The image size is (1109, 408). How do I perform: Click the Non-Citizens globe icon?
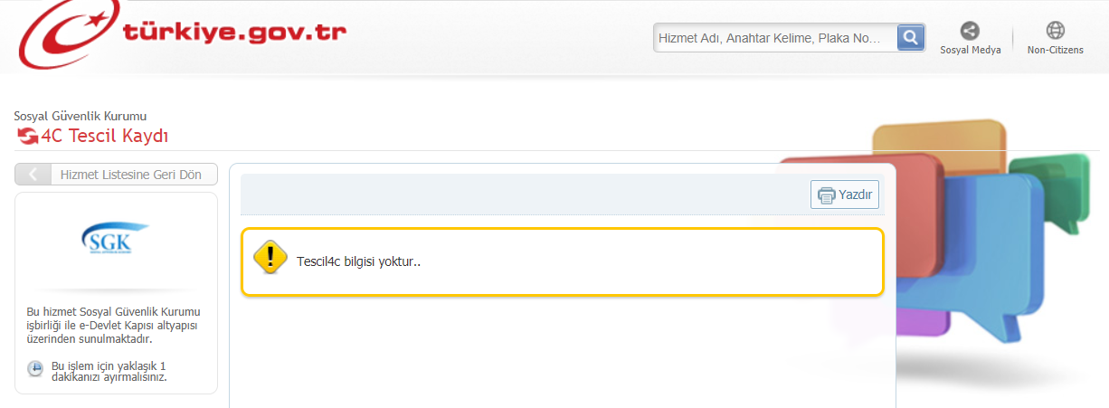tap(1055, 31)
